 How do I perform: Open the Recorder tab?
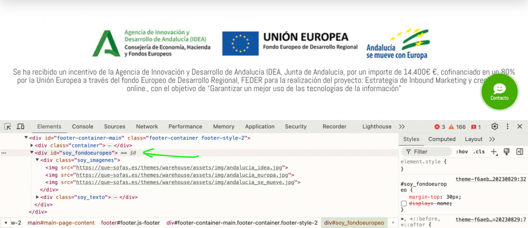tap(334, 126)
